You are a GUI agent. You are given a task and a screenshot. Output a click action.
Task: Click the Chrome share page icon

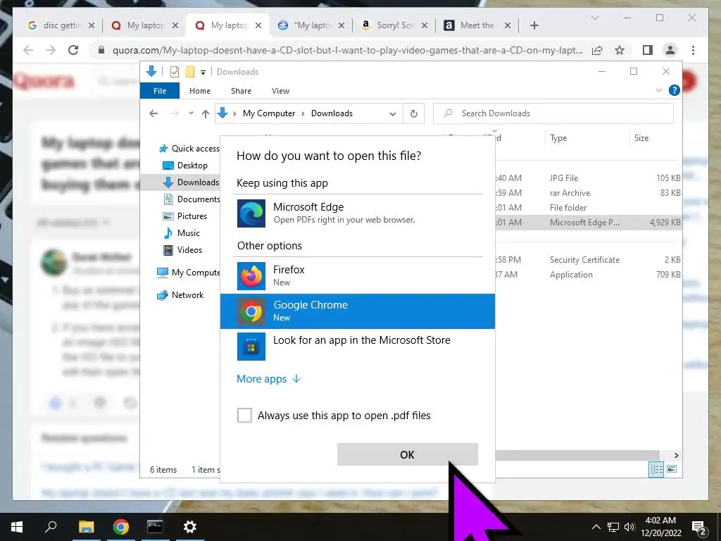597,50
